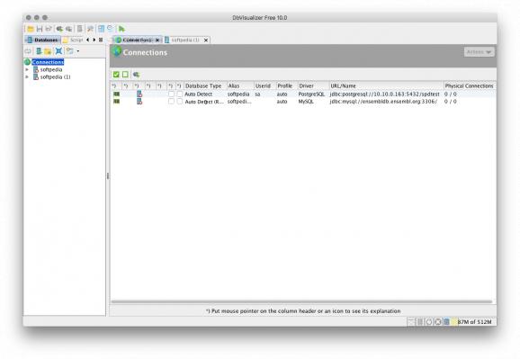Toggle first checkbox in MySQL row
The image size is (520, 359).
tap(171, 102)
